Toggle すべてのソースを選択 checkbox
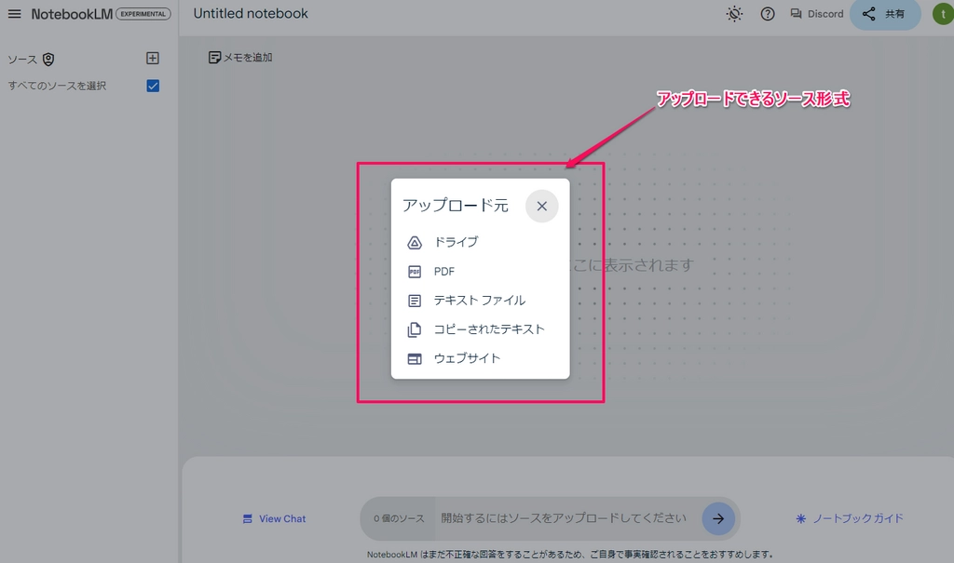 point(153,86)
